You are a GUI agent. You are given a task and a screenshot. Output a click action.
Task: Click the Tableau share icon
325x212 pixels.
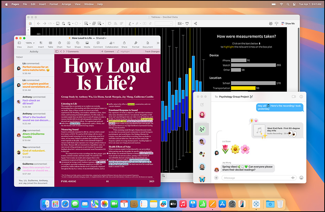pyautogui.click(x=196, y=23)
